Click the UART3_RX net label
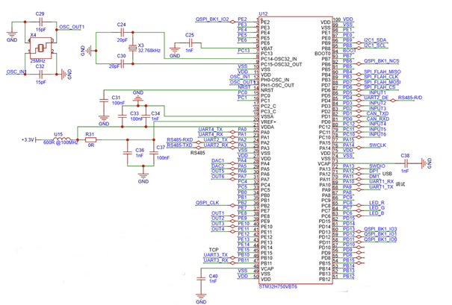452x305 pixels. (216, 260)
